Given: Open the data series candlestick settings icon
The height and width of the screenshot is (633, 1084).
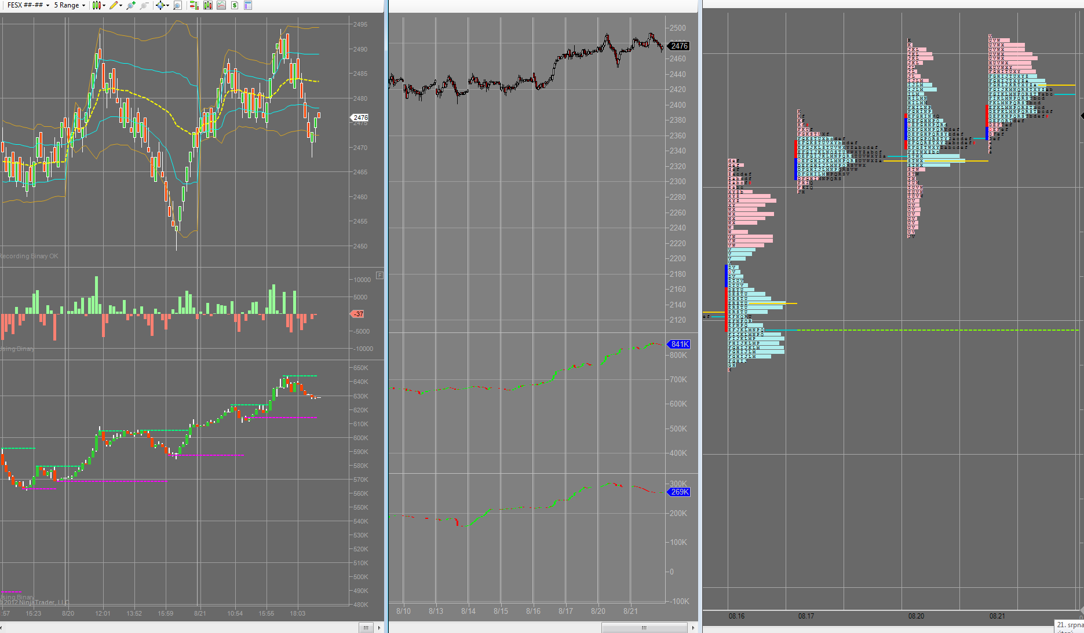Looking at the screenshot, I should tap(207, 5).
